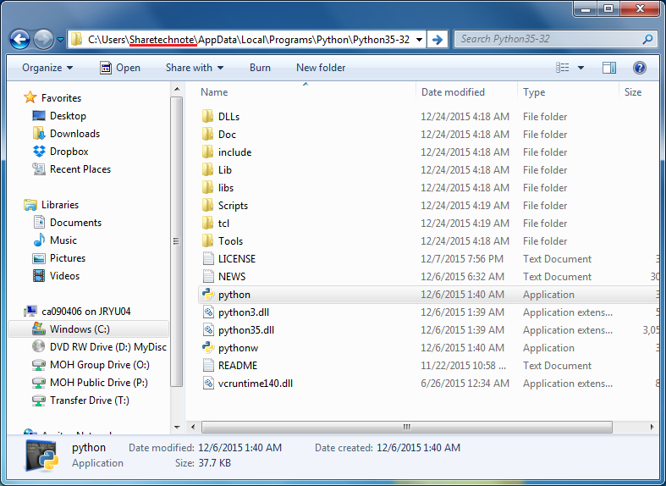Click horizontal scrollbar right arrow
This screenshot has width=666, height=486.
pyautogui.click(x=652, y=427)
